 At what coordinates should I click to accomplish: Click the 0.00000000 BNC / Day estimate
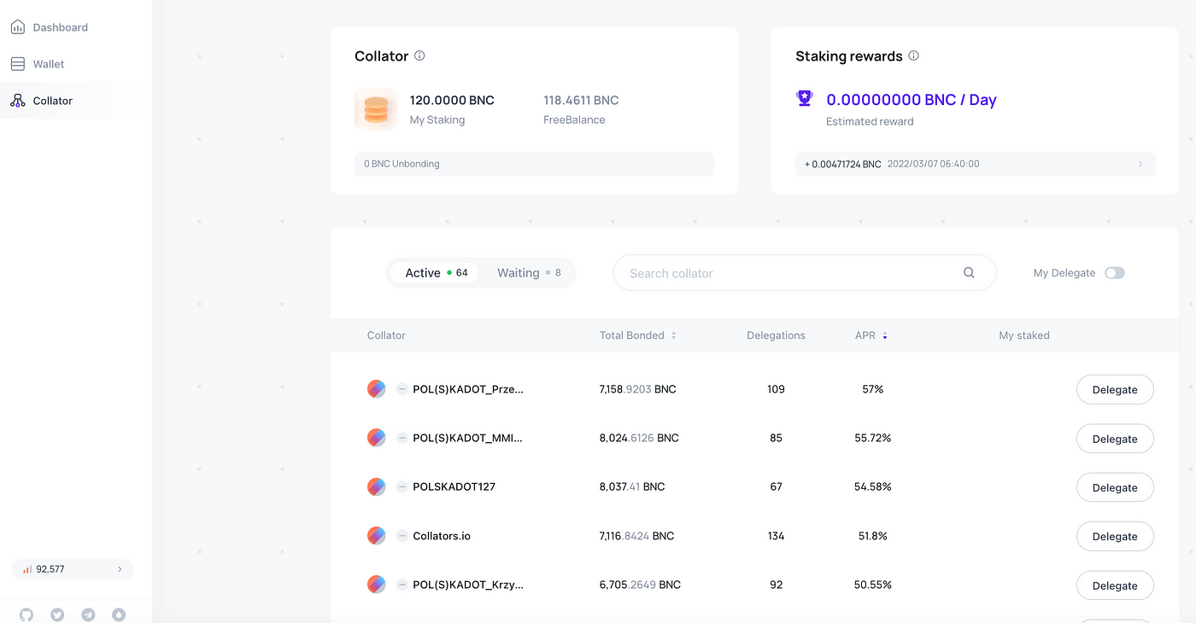coord(912,100)
